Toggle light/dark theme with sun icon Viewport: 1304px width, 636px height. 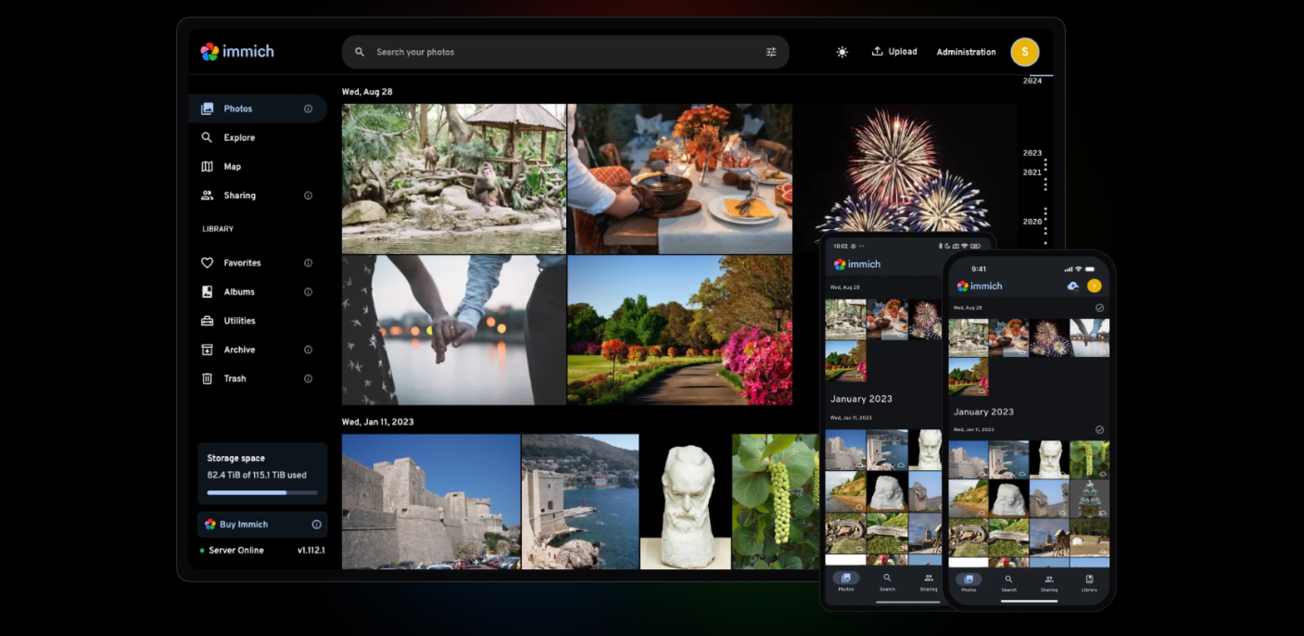(x=842, y=52)
